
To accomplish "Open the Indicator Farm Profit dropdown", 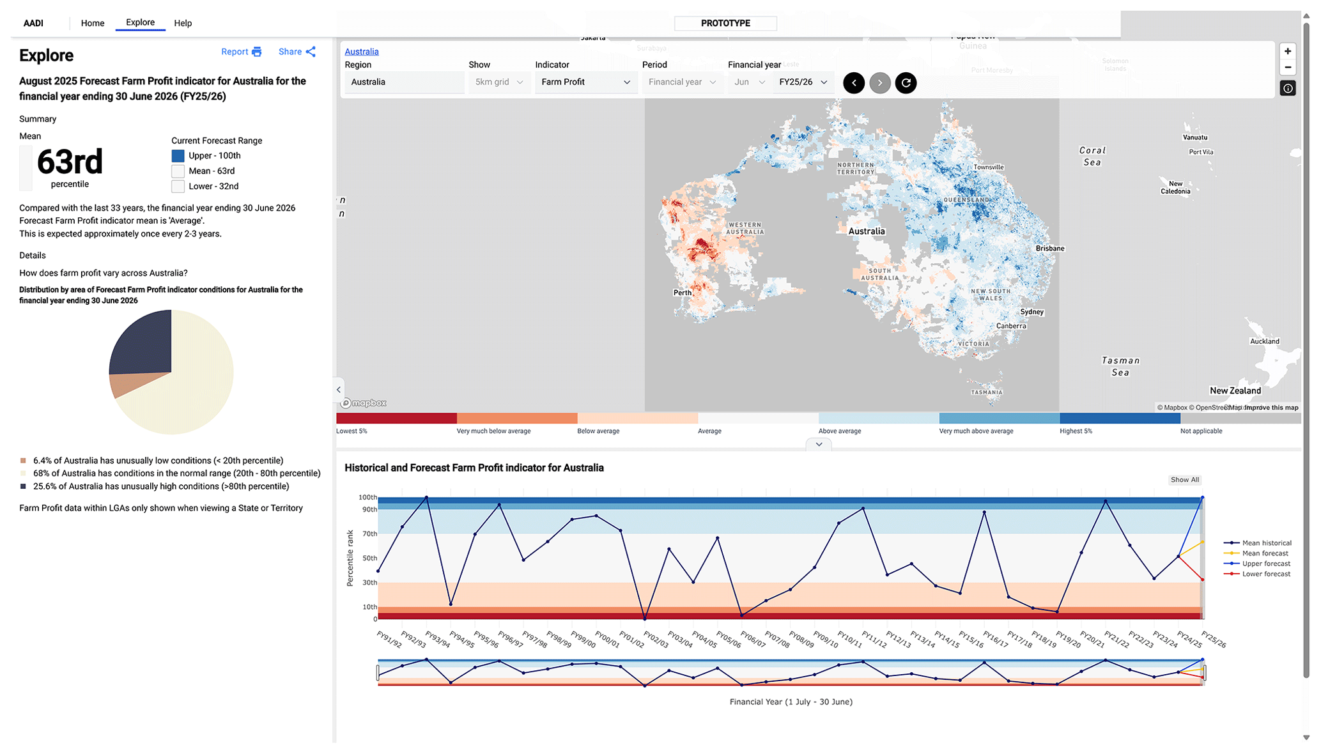I will (x=586, y=82).
